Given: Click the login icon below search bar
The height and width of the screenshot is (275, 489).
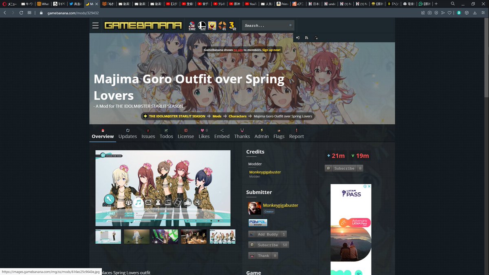Looking at the screenshot, I should [297, 37].
